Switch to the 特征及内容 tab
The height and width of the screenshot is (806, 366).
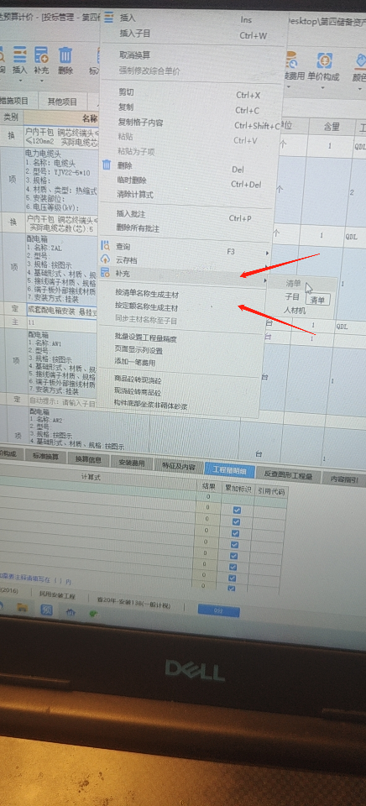point(178,466)
